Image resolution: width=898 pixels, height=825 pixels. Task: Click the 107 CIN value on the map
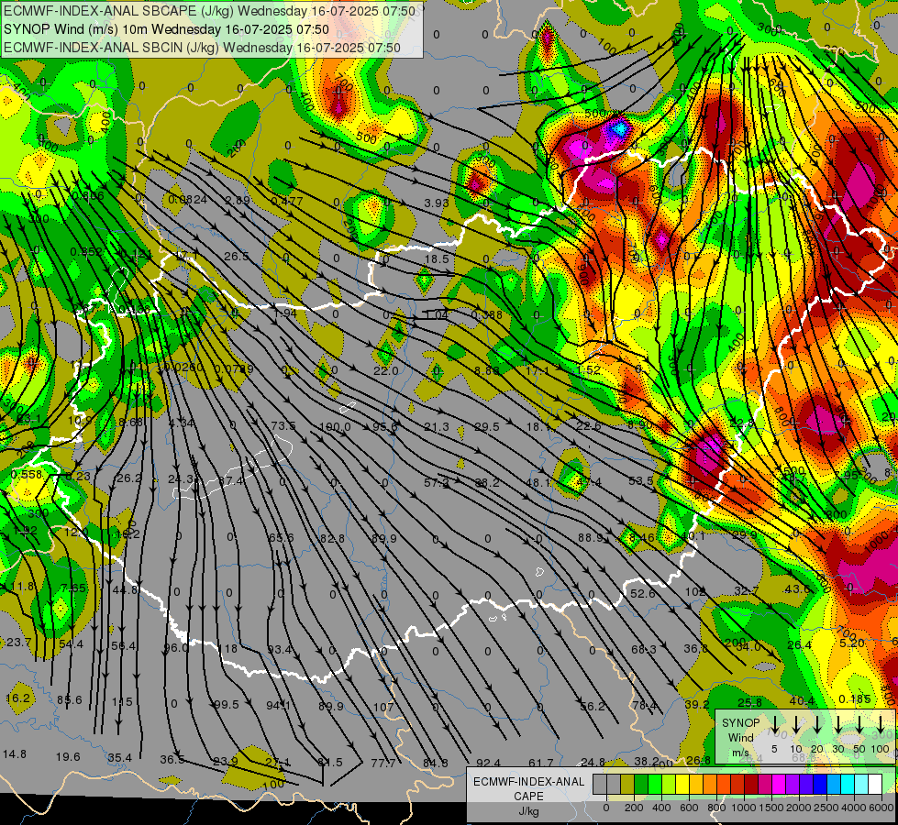click(383, 707)
